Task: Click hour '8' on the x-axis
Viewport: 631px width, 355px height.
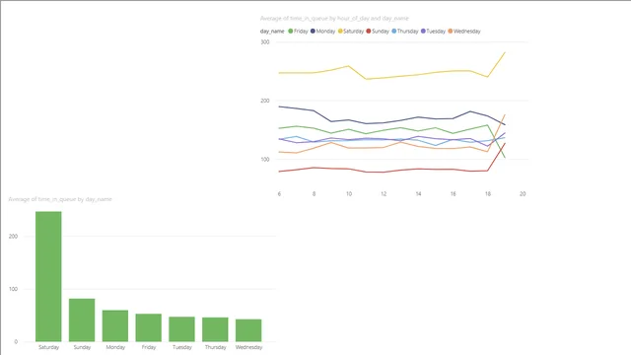Action: pyautogui.click(x=314, y=194)
